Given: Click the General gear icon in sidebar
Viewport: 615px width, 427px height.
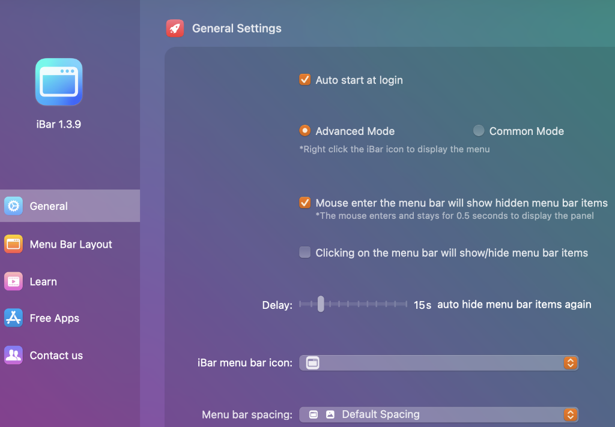Looking at the screenshot, I should (x=13, y=206).
